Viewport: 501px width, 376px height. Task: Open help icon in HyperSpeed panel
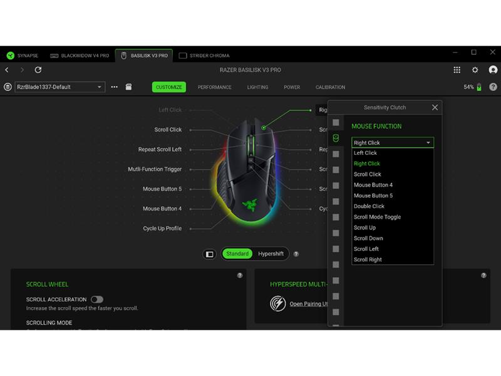pos(483,275)
